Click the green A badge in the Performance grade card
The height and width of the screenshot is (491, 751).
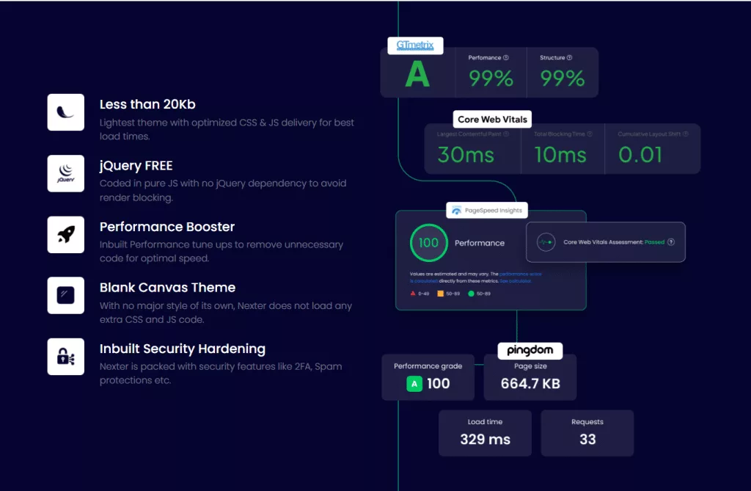click(x=414, y=384)
